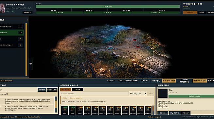The width and height of the screenshot is (214, 119).
Task: Choose the Black Lo... skill icon
Action: (x=87, y=110)
